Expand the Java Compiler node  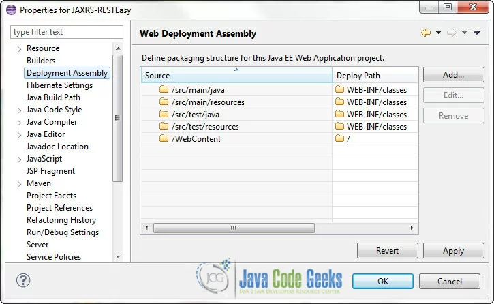pos(19,123)
